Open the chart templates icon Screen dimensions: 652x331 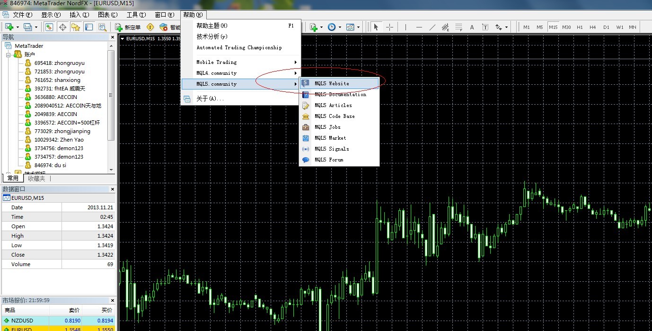click(350, 27)
